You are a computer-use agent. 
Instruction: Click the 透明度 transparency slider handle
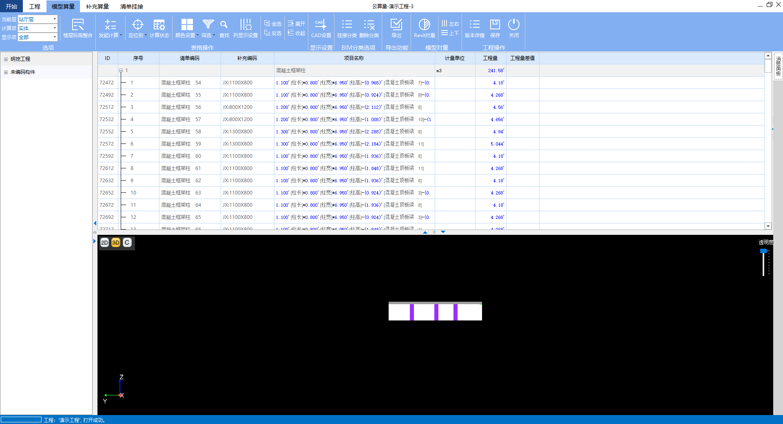tap(763, 251)
